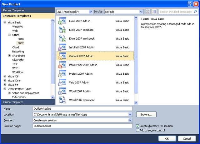Click the search magnifier icon

[x=195, y=12]
